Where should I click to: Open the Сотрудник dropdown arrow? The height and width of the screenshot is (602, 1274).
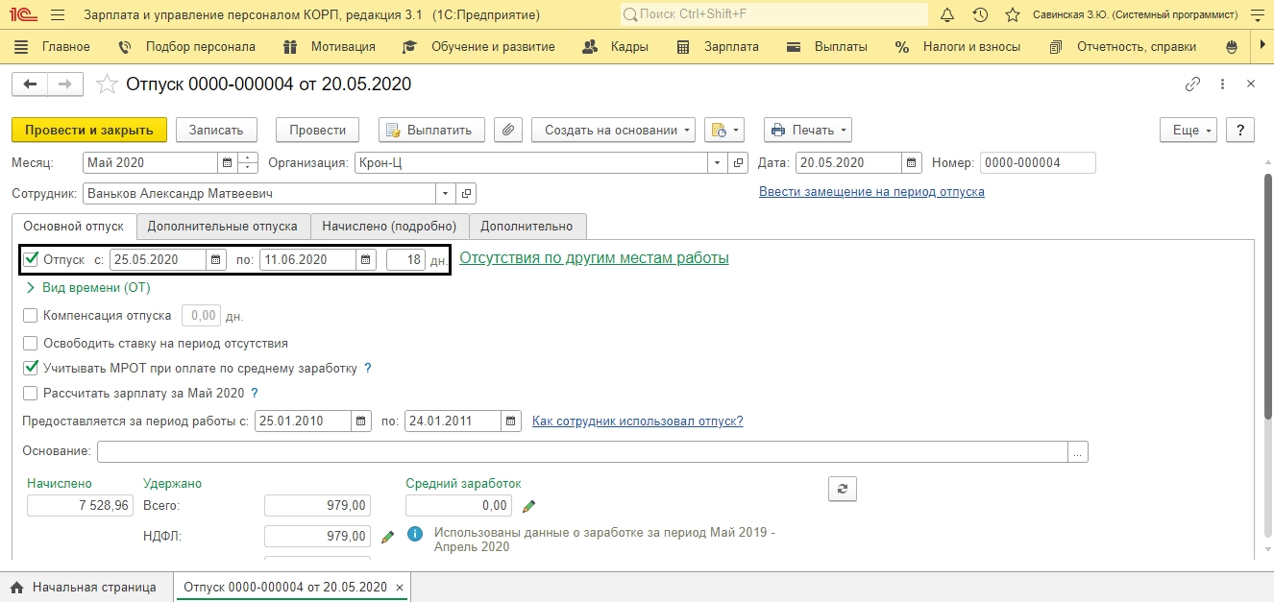tap(446, 194)
